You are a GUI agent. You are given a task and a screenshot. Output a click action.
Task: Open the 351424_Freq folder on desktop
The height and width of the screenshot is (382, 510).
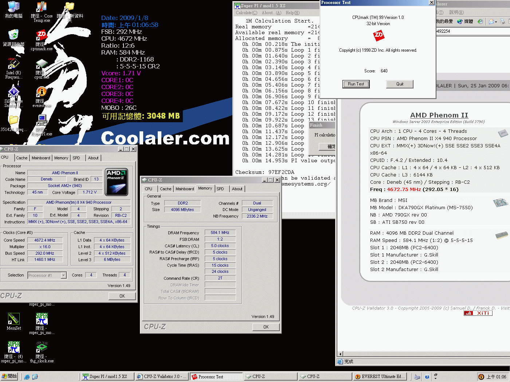point(14,120)
